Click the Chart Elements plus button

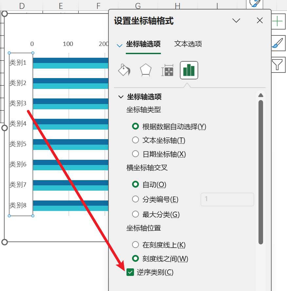pyautogui.click(x=277, y=22)
